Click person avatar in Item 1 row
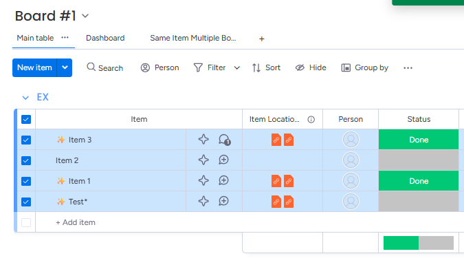 (x=351, y=181)
